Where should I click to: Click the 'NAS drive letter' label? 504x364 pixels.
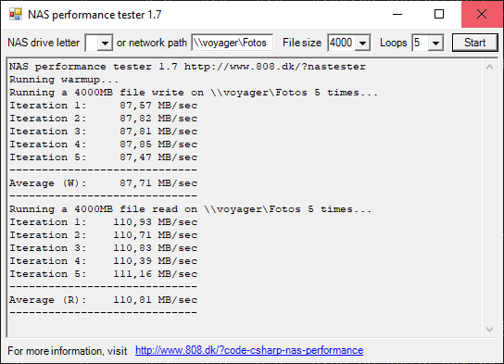tap(44, 43)
